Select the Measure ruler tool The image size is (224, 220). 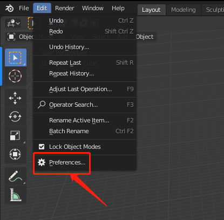click(x=15, y=195)
